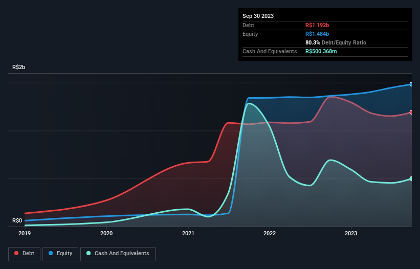Click the 2019 x-axis label

tap(25, 233)
